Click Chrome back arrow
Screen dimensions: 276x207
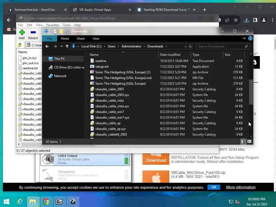pos(9,20)
